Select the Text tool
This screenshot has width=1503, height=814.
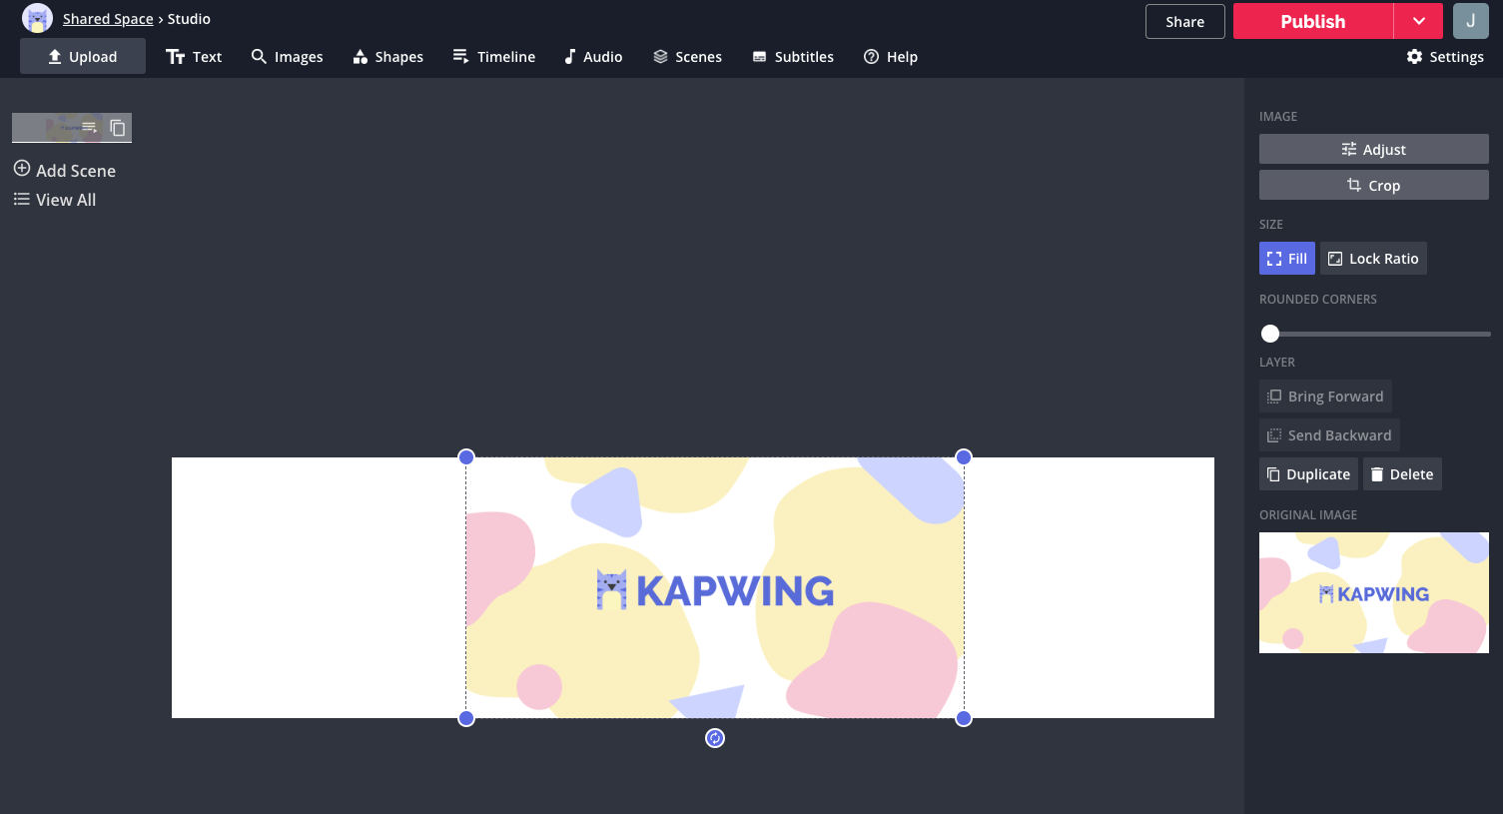tap(194, 56)
